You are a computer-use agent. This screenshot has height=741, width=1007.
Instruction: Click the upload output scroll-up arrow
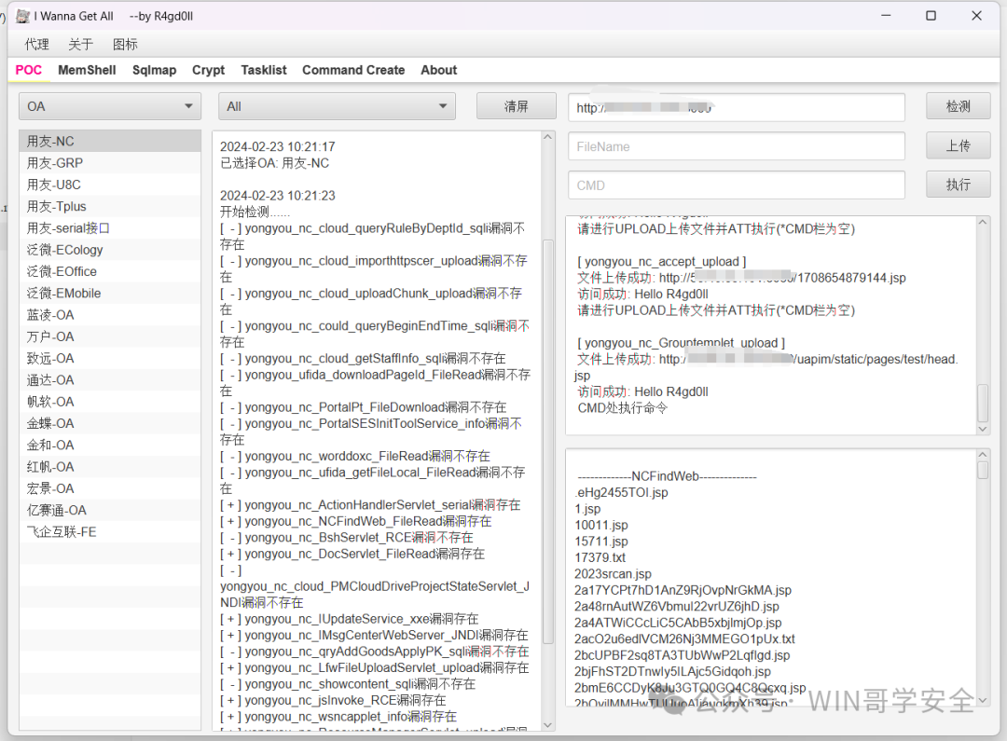click(983, 222)
